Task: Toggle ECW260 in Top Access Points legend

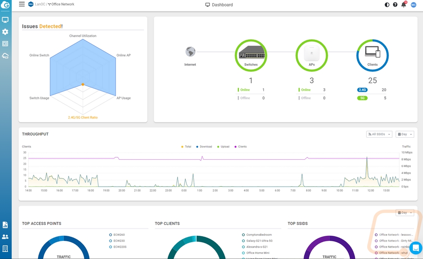Action: tap(117, 235)
